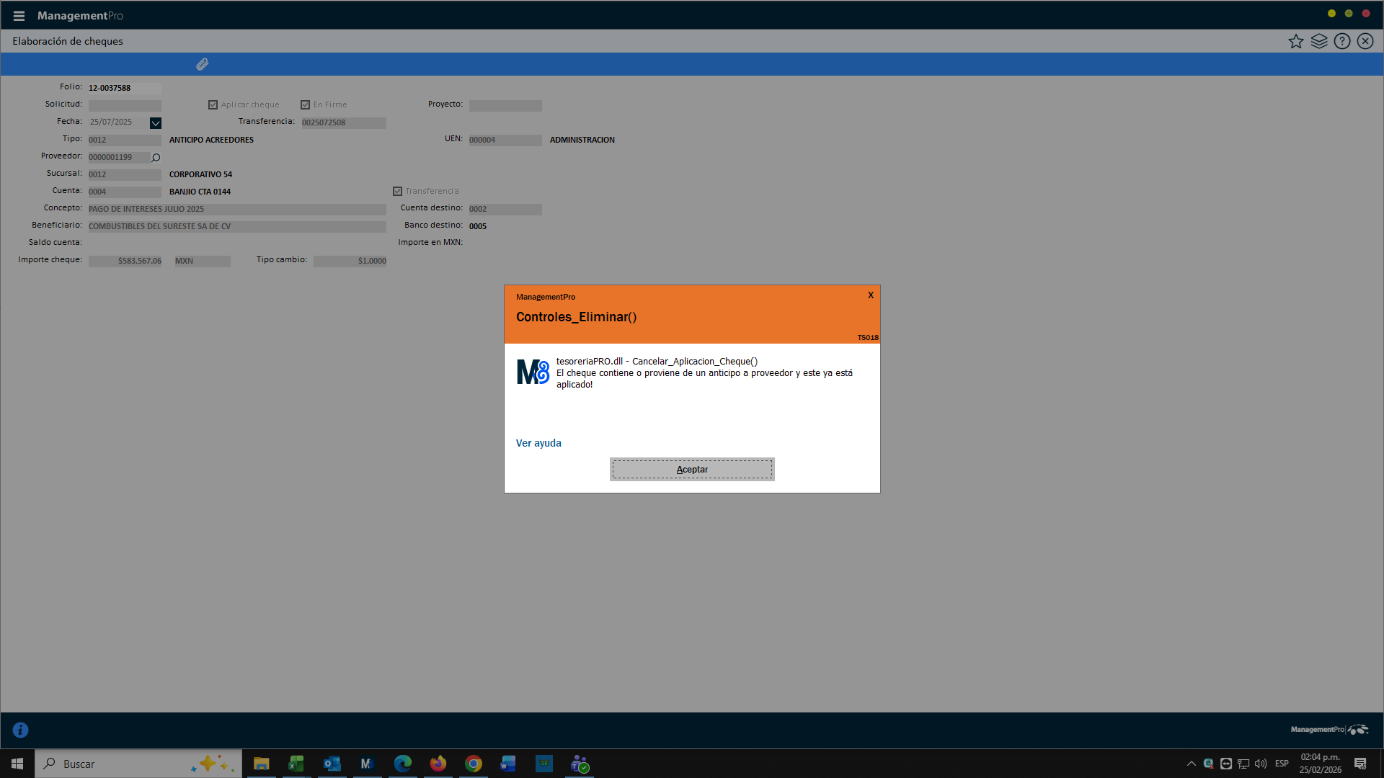The width and height of the screenshot is (1384, 778).
Task: Open help question mark icon
Action: [x=1342, y=41]
